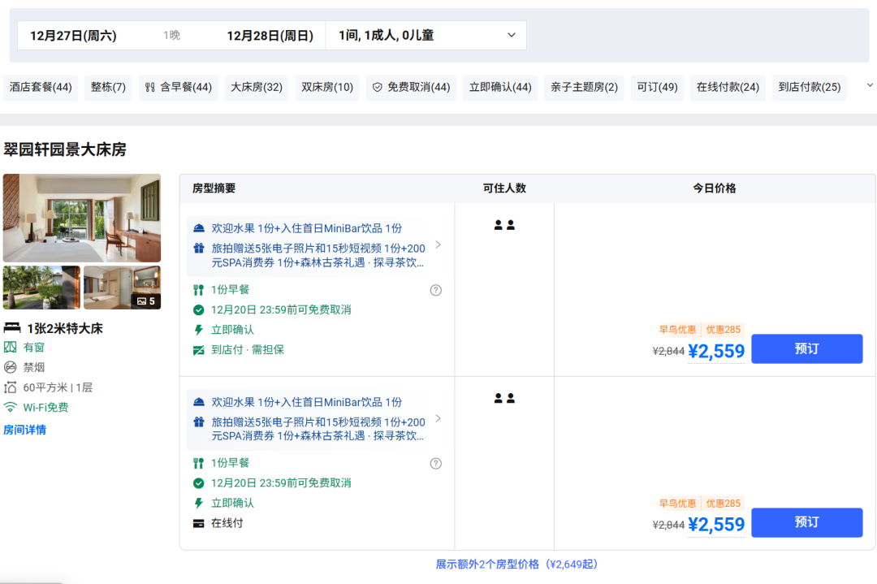The height and width of the screenshot is (584, 877).
Task: Toggle the 双床房(10) filter
Action: (x=327, y=87)
